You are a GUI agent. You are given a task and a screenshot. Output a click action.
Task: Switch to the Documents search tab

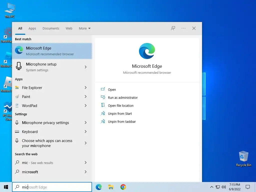pos(51,28)
